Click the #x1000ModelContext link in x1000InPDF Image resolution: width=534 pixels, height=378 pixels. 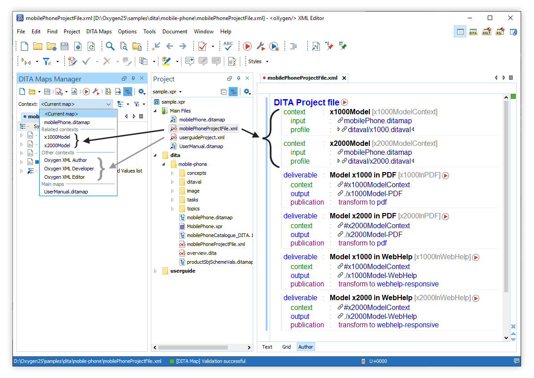coord(377,185)
